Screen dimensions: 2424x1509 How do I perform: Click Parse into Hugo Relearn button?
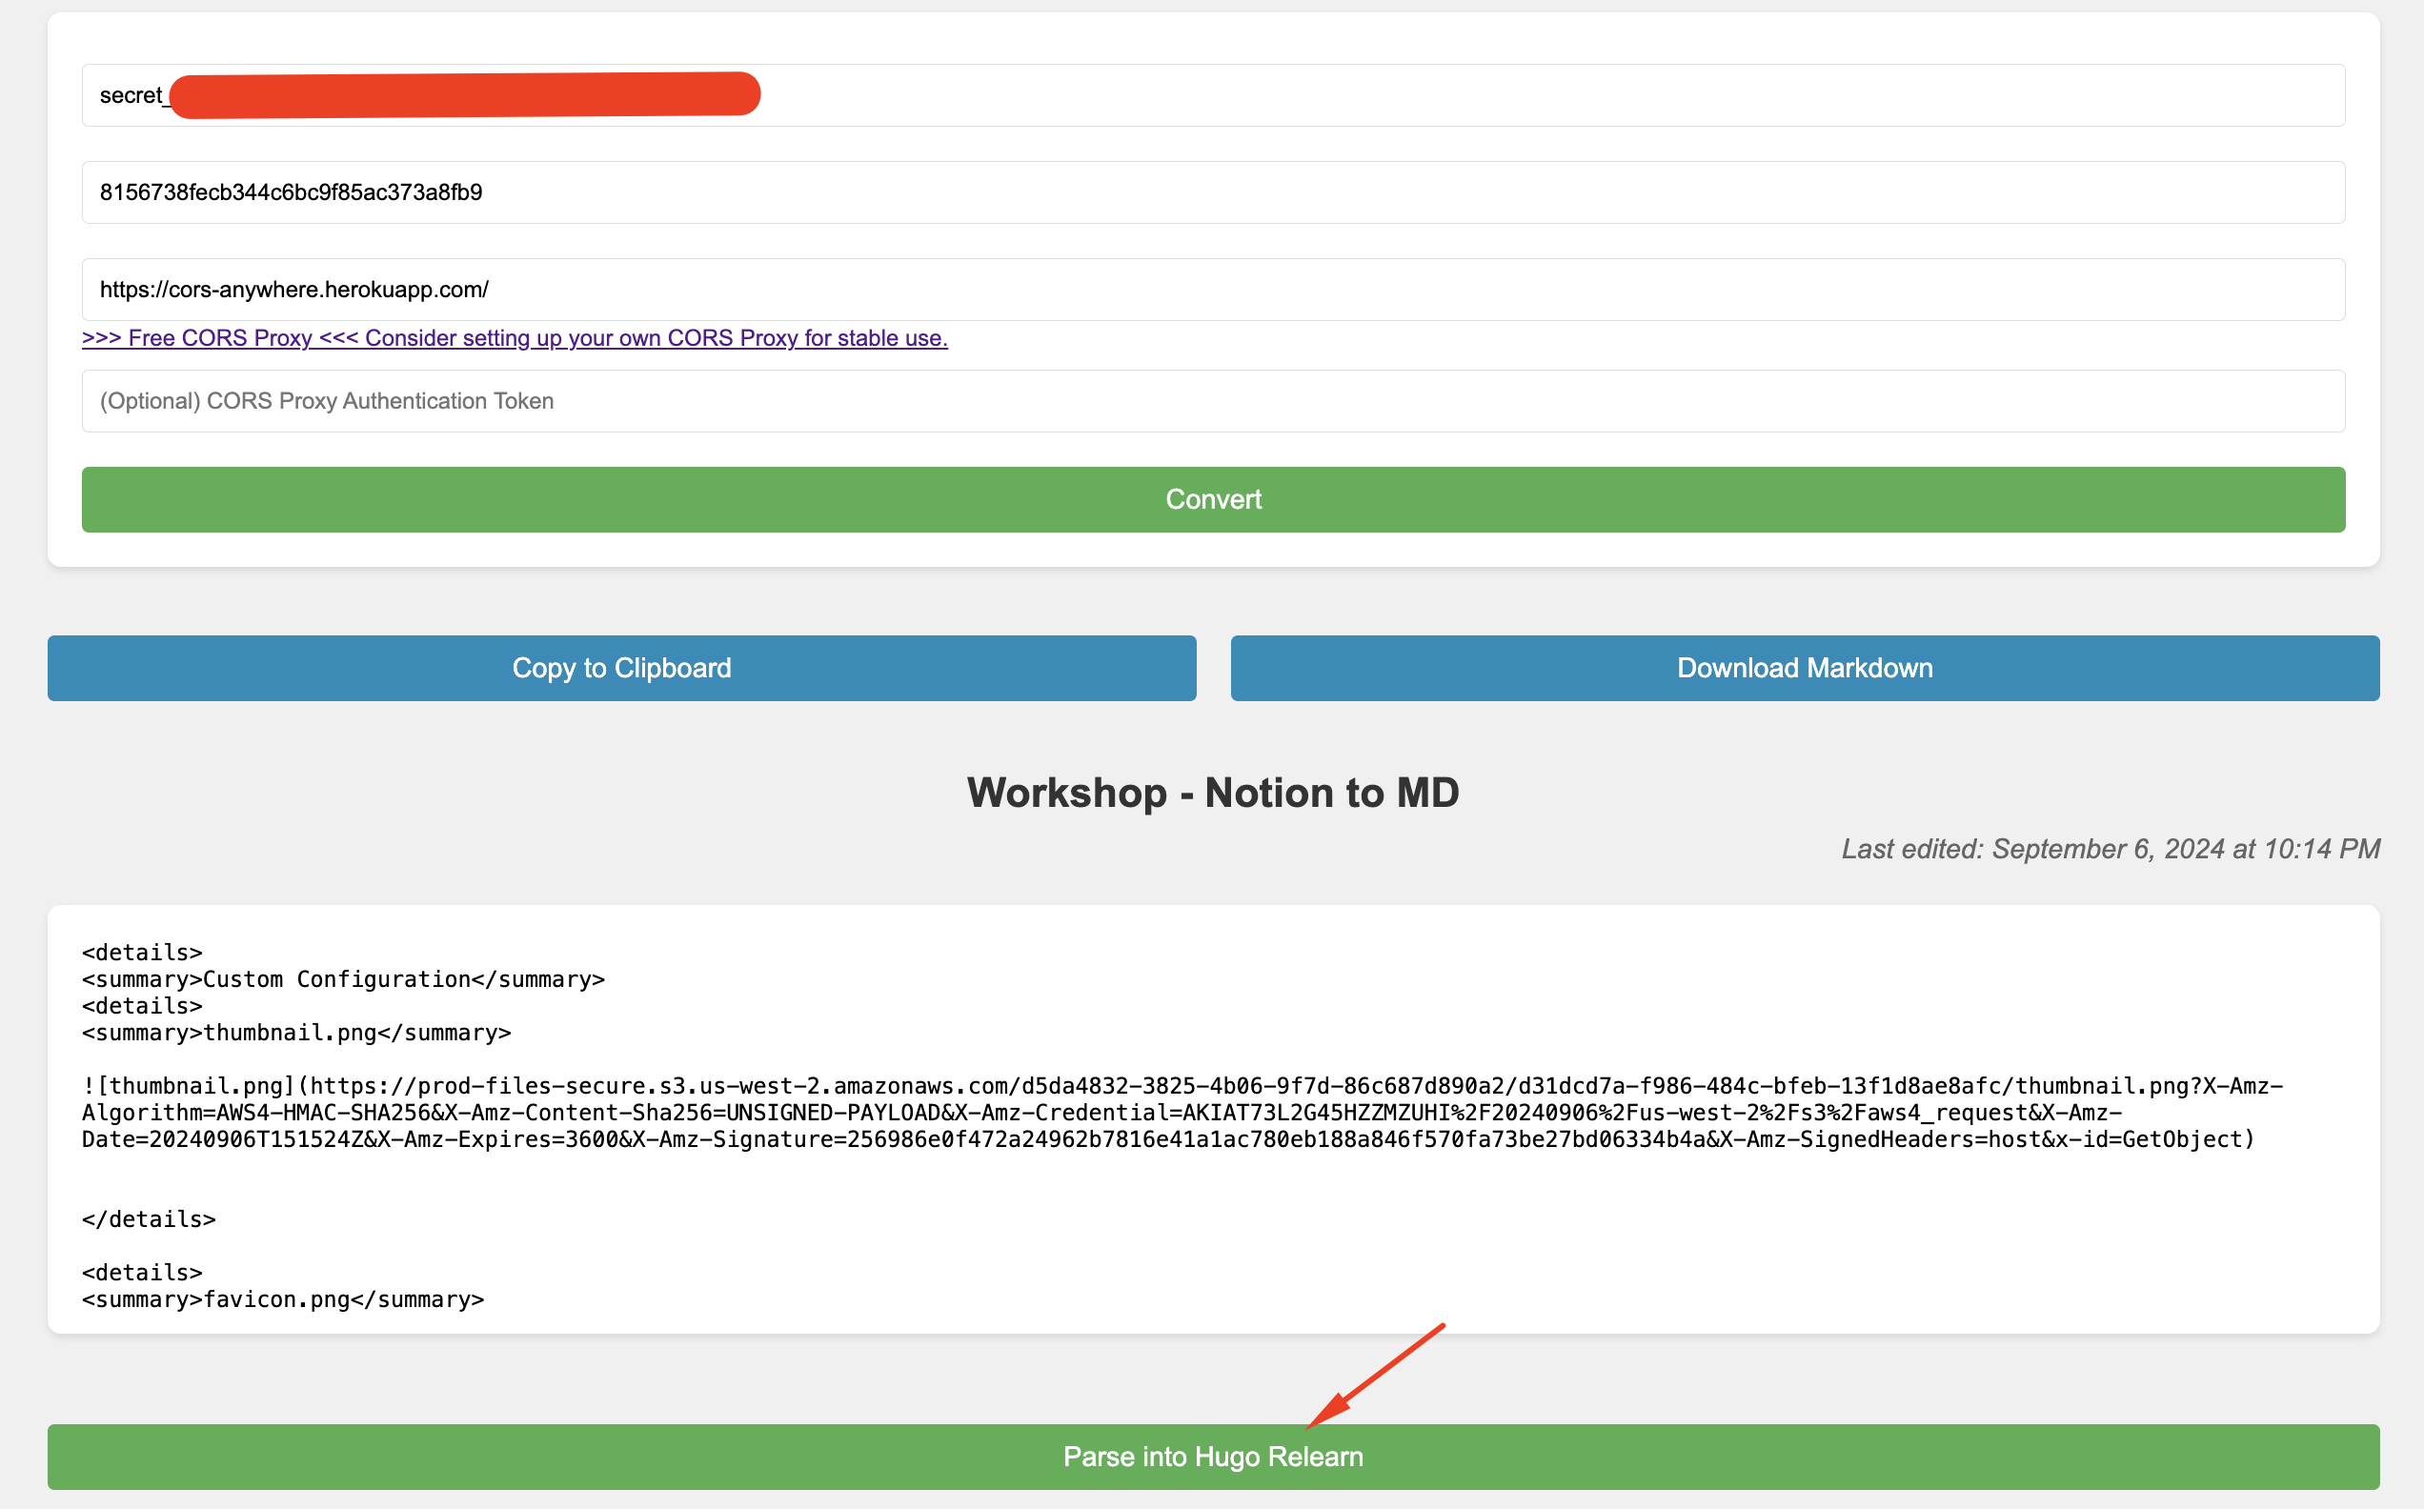pos(1213,1456)
